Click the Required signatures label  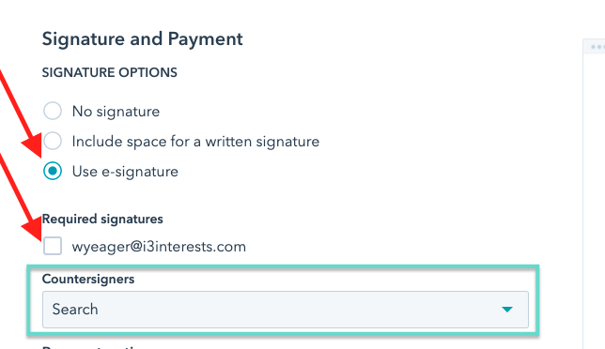point(102,219)
